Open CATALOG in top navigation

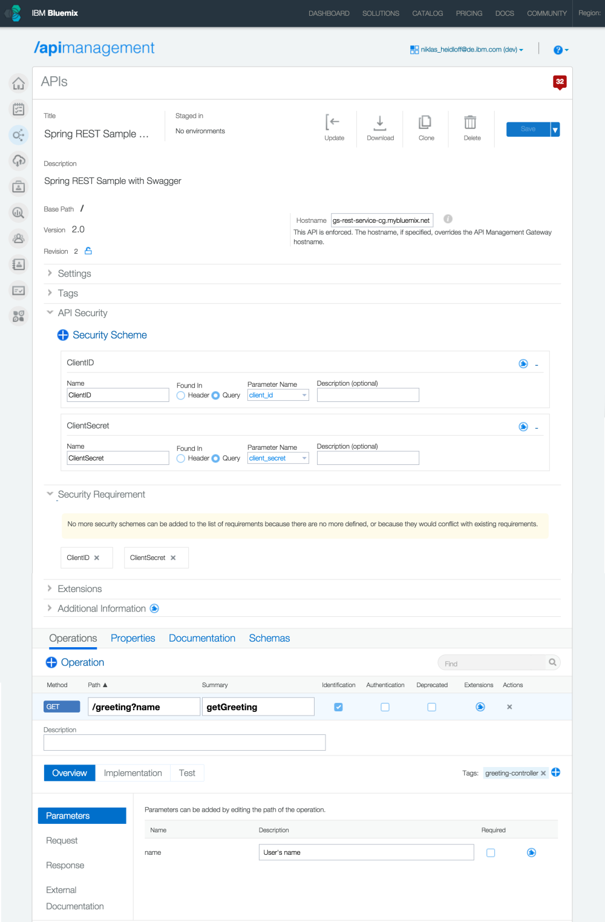(428, 13)
